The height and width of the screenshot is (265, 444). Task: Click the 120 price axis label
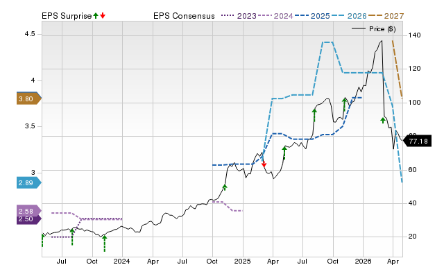(415, 69)
